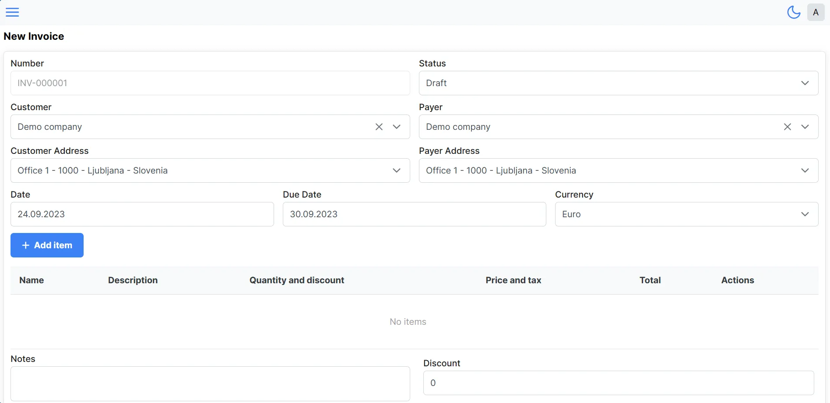Image resolution: width=830 pixels, height=403 pixels.
Task: Click the Add item button
Action: [47, 245]
